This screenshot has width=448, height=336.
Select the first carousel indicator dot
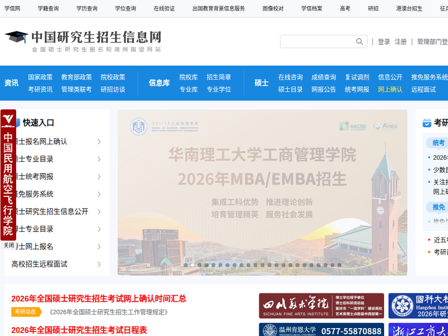click(186, 265)
